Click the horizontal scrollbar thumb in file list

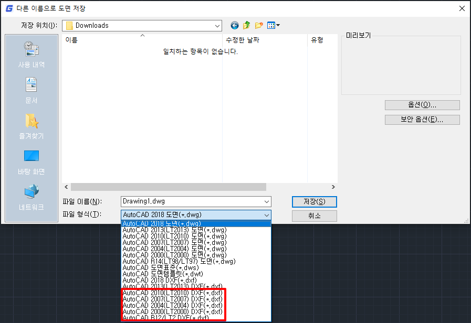point(168,187)
